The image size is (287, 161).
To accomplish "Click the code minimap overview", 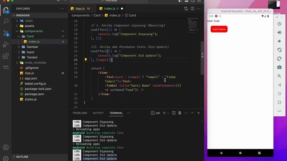I will coord(193,25).
